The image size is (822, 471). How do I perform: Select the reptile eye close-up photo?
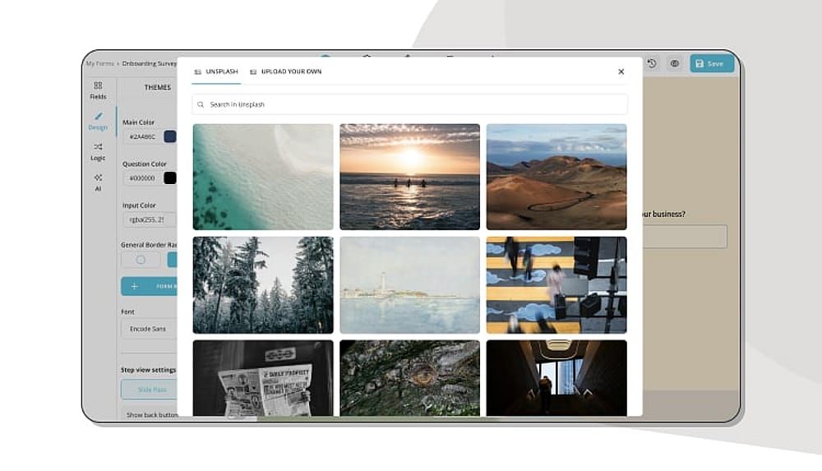coord(409,378)
